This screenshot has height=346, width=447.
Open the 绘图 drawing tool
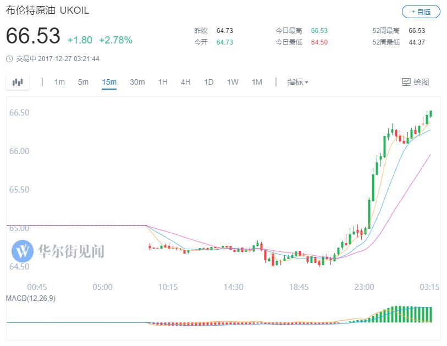[415, 82]
